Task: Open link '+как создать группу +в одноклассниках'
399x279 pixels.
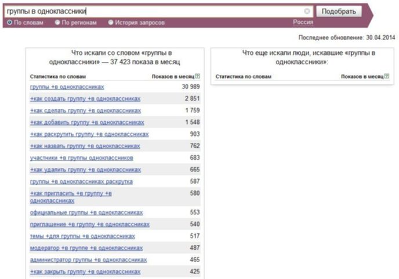Action: point(85,98)
